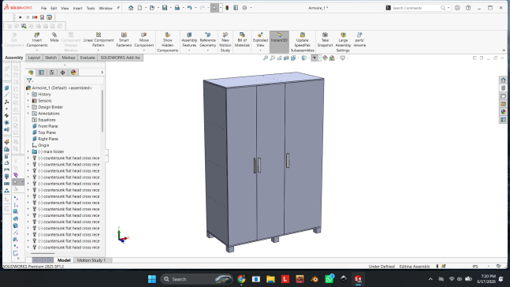Toggle the Instant3D button
The height and width of the screenshot is (287, 510).
(279, 42)
